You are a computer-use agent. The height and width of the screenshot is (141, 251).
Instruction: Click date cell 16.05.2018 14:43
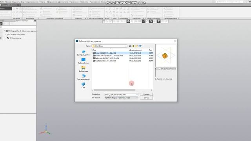[x=135, y=53]
